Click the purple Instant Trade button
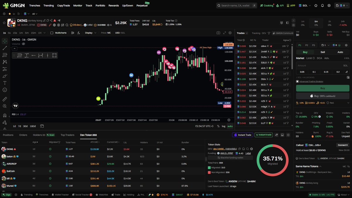352x198 pixels. [x=243, y=135]
